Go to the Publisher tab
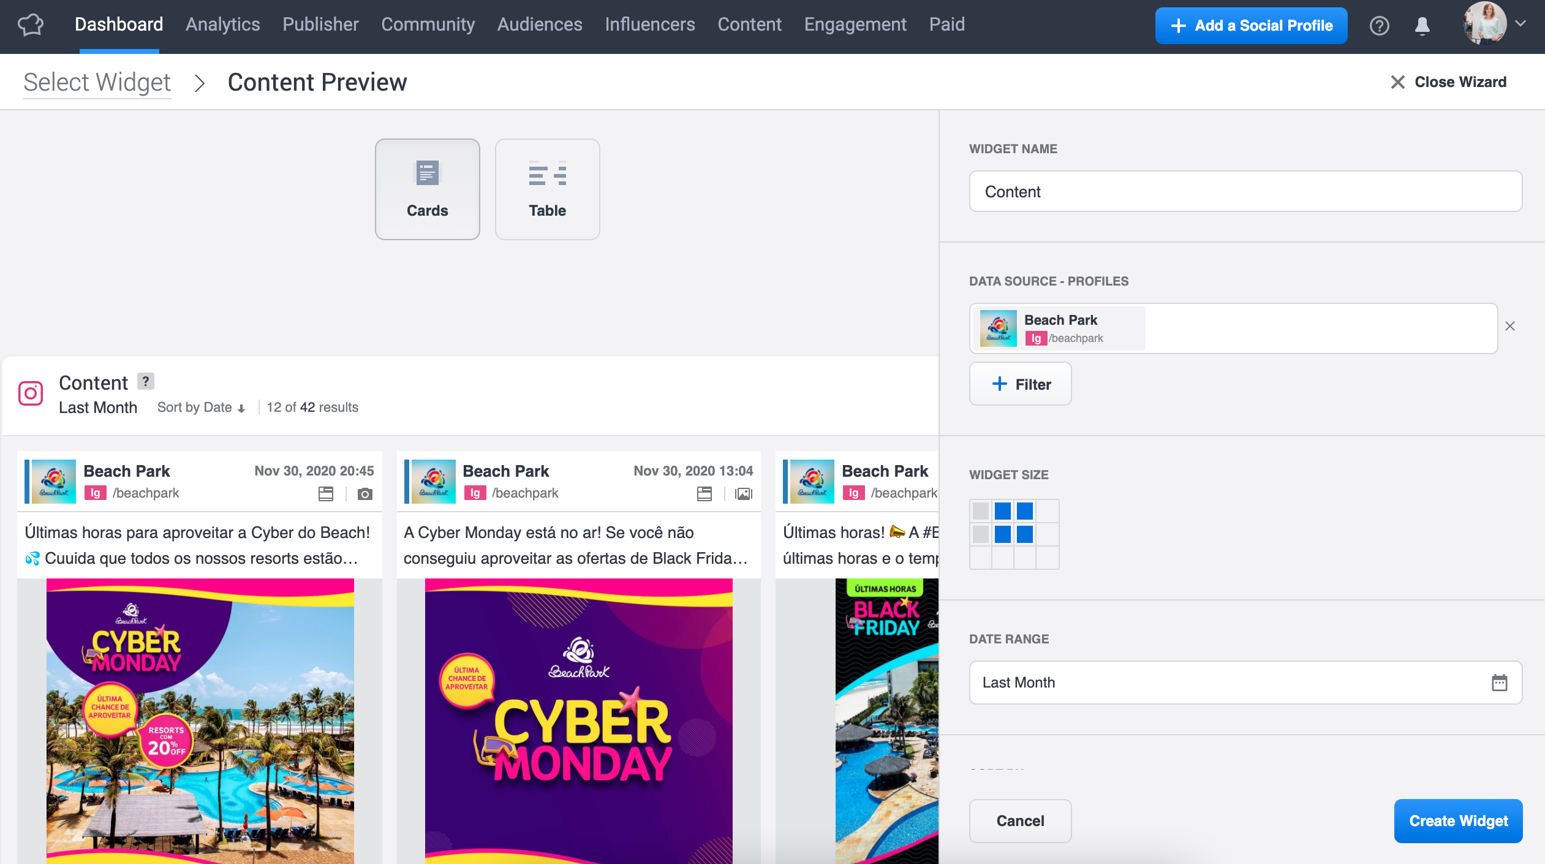 [320, 25]
